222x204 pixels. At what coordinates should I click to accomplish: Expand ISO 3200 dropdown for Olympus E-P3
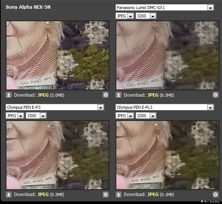36,116
